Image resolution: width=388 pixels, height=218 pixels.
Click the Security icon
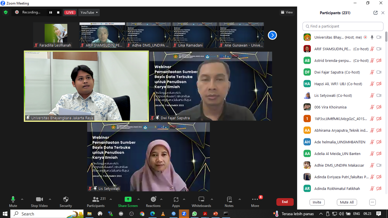(66, 199)
